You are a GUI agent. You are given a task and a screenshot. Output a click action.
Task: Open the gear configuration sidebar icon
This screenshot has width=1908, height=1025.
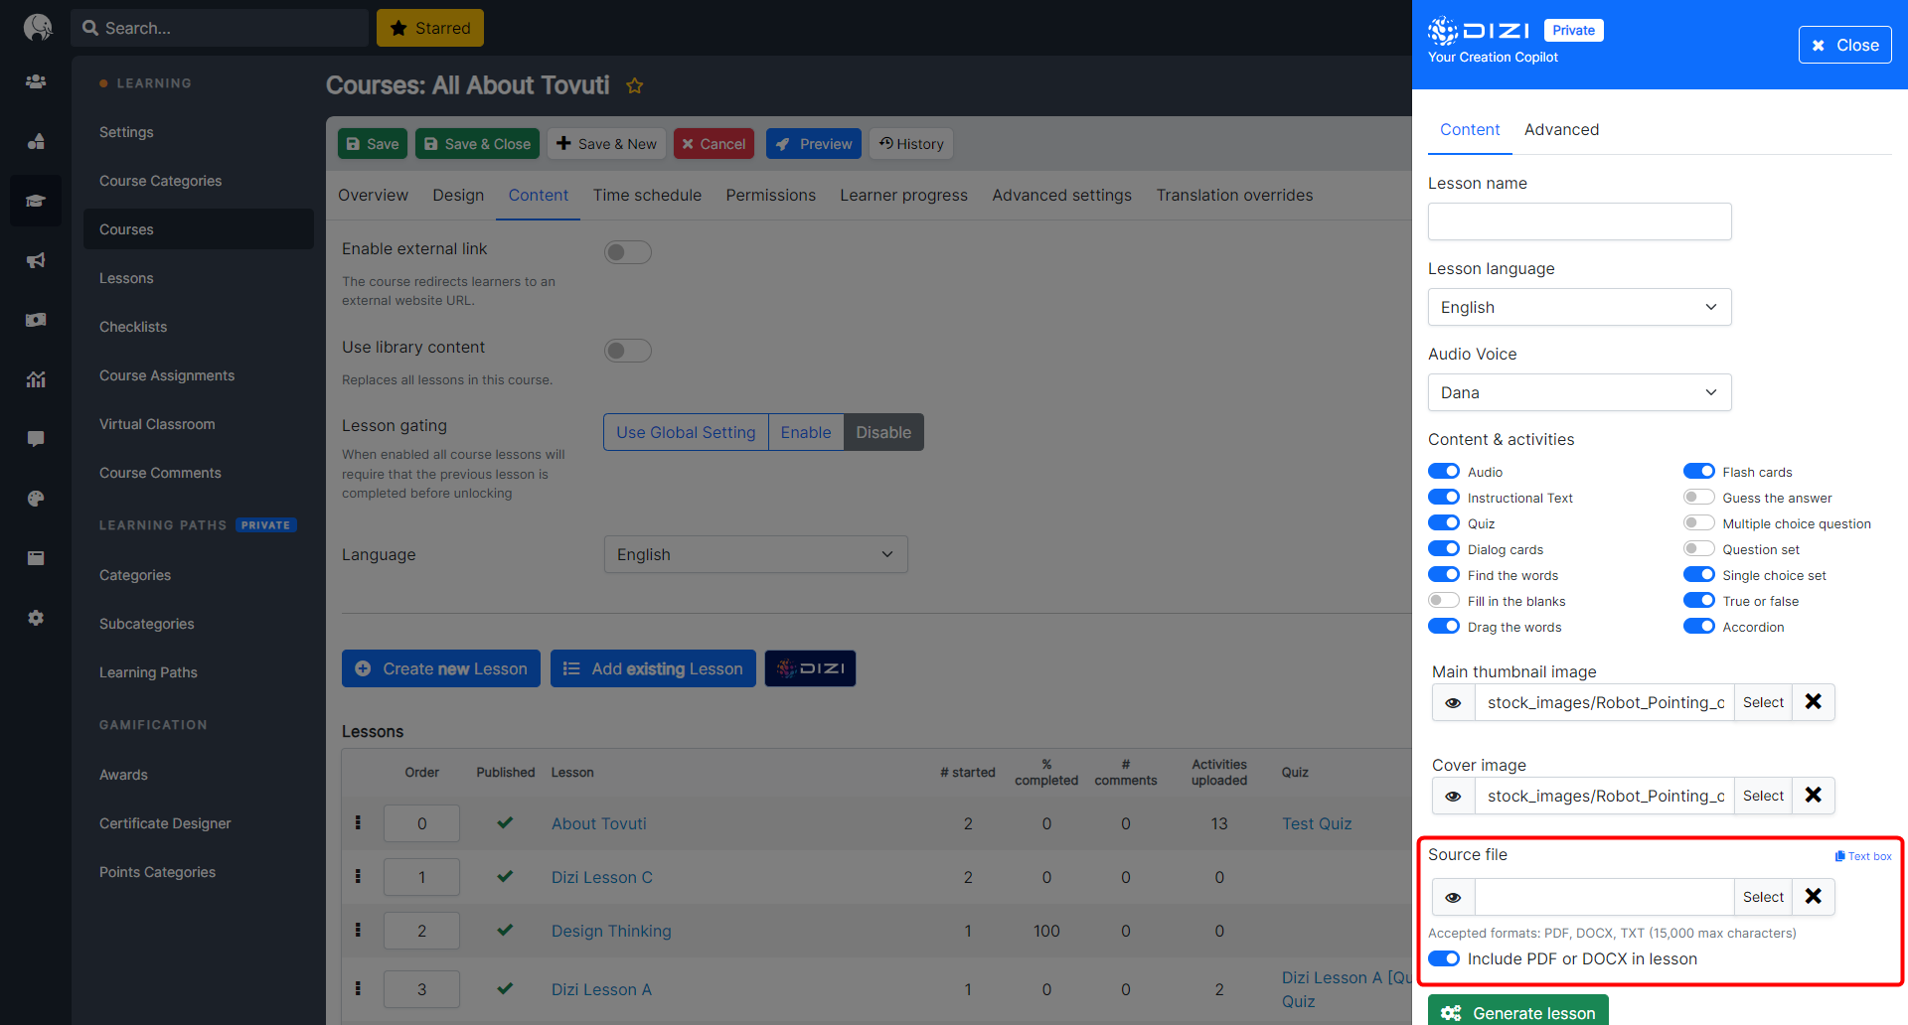pos(36,618)
